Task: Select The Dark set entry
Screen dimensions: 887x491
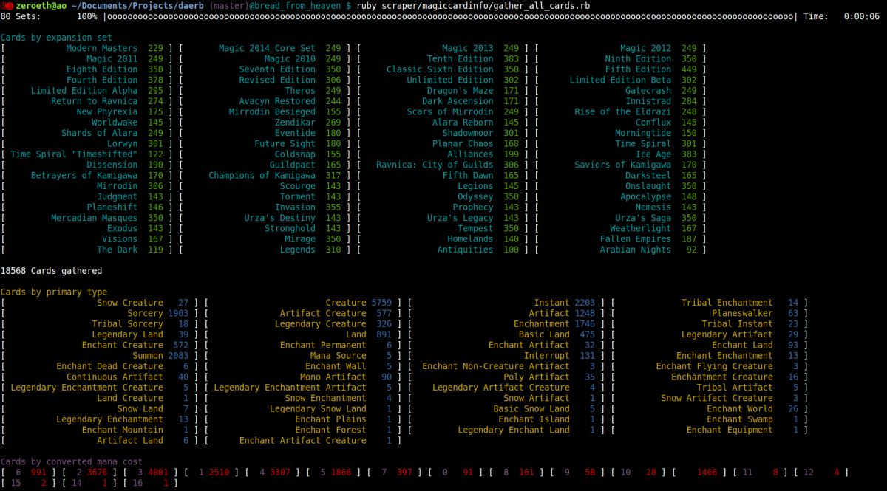Action: coord(130,250)
